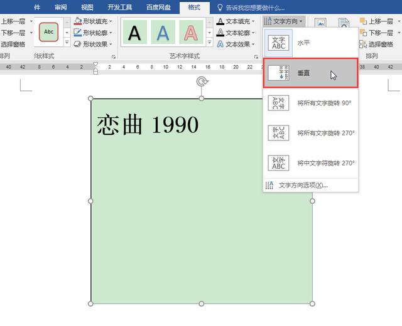Open 文本效果 text effects

pyautogui.click(x=233, y=45)
